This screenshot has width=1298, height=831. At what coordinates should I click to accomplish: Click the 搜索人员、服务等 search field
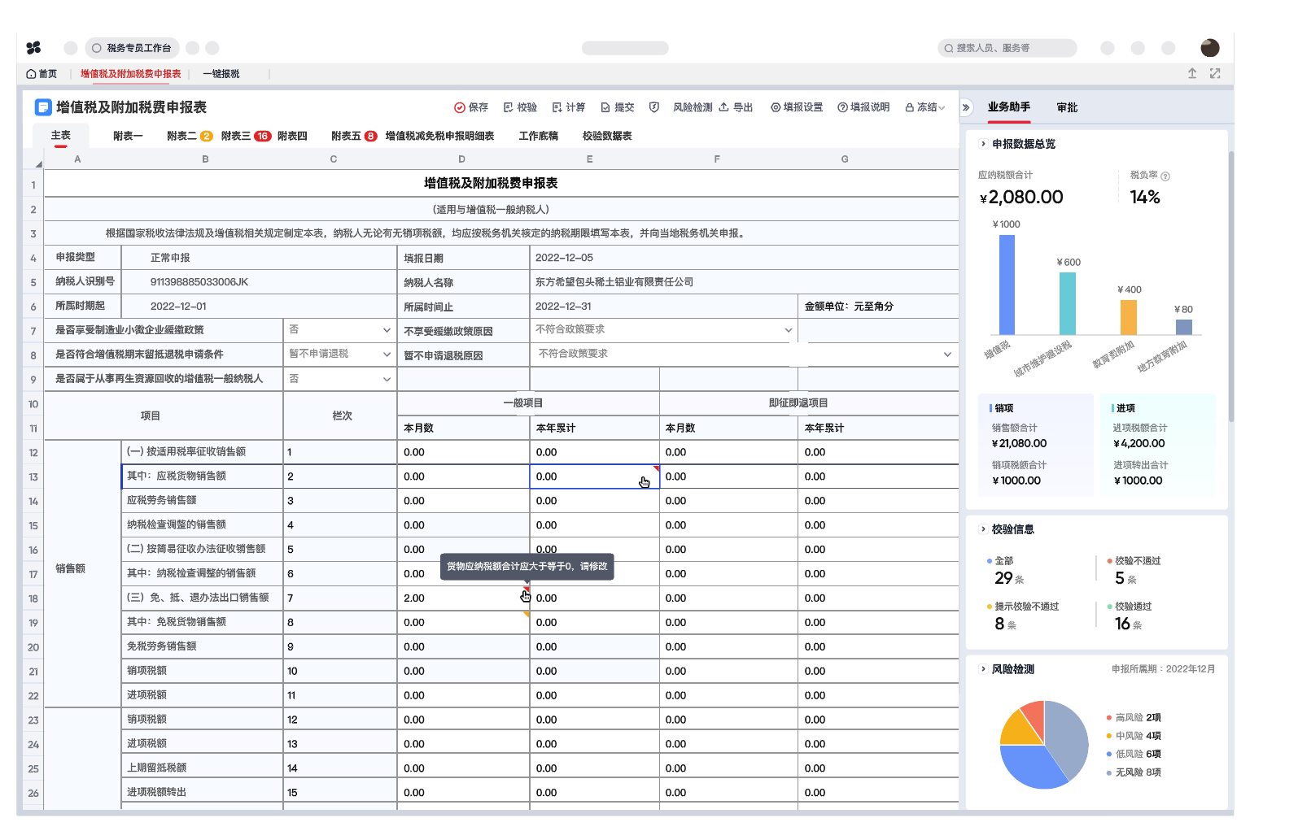(1007, 48)
